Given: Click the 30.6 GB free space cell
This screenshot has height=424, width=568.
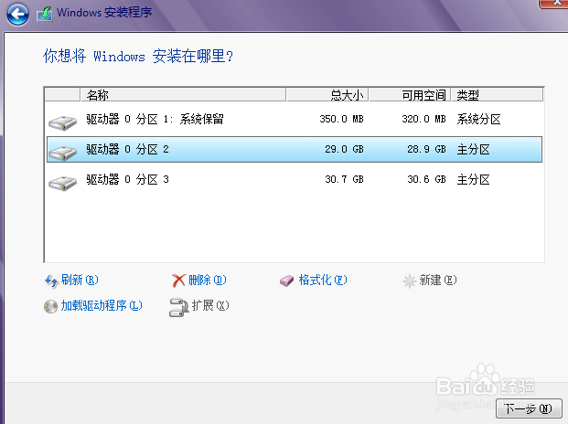Looking at the screenshot, I should pyautogui.click(x=426, y=179).
